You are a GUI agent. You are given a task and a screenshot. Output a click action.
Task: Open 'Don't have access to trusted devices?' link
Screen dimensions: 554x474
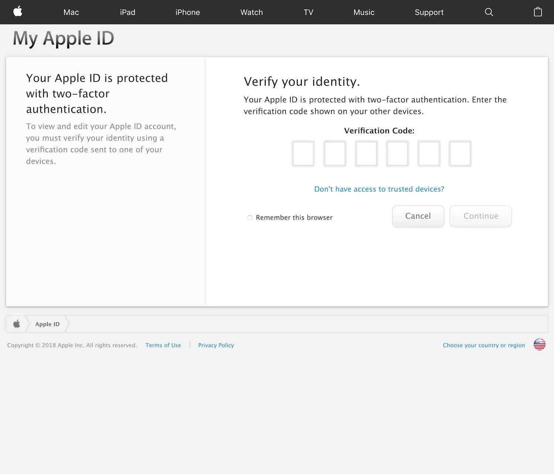[379, 189]
